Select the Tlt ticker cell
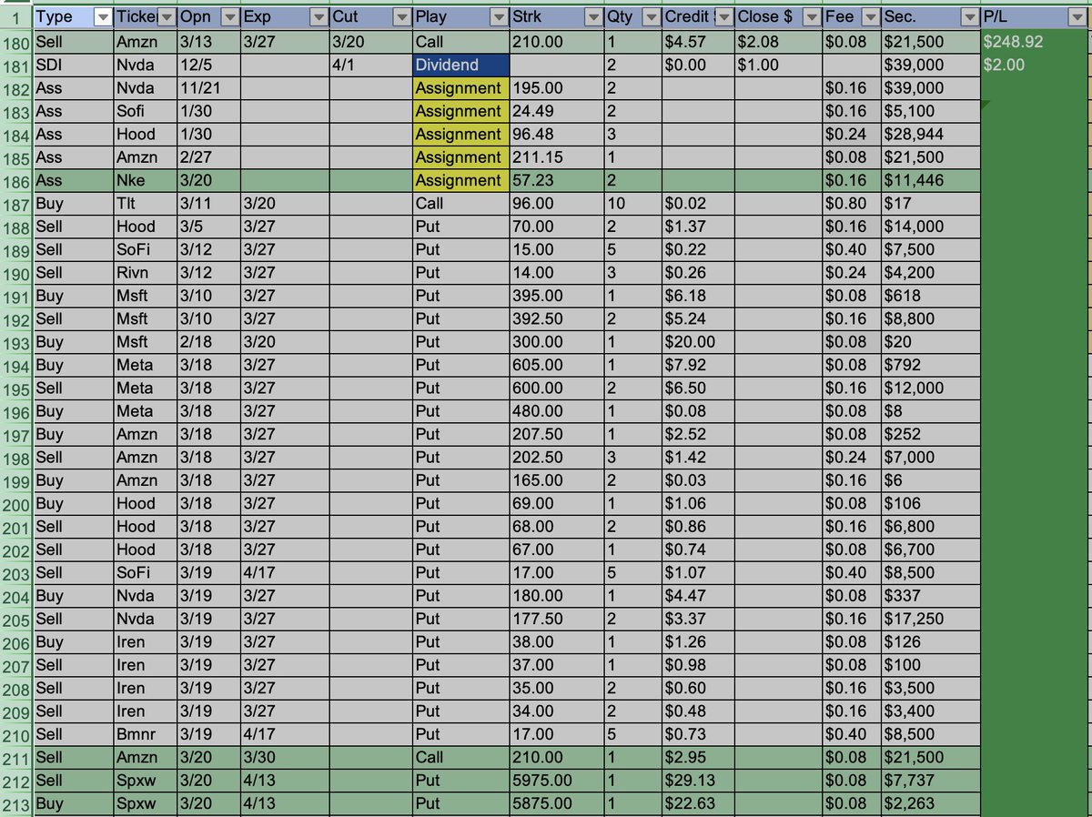 [x=146, y=204]
